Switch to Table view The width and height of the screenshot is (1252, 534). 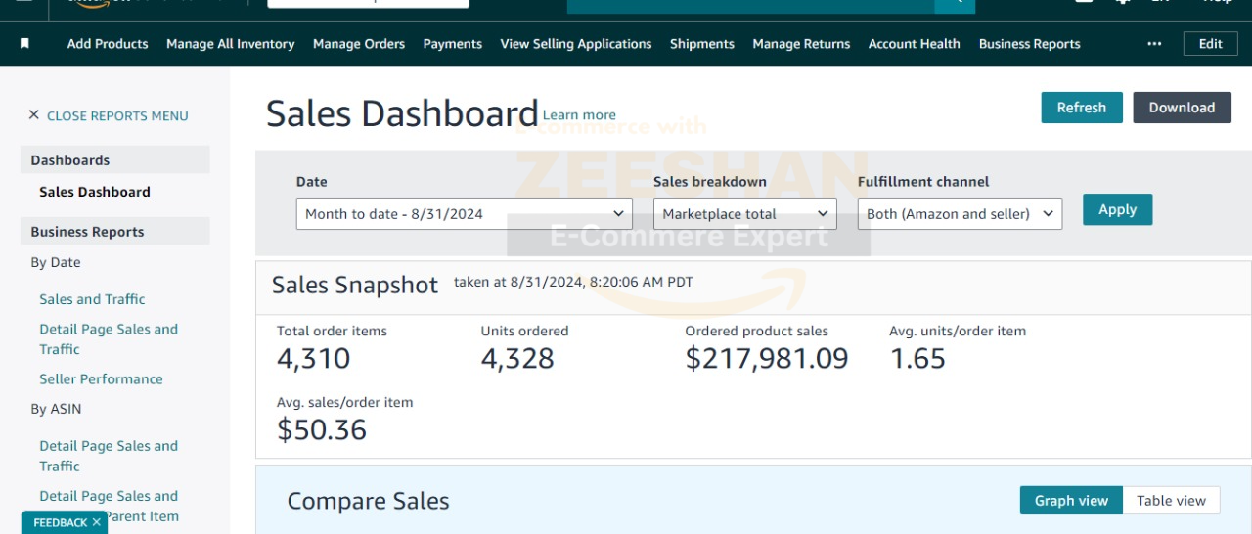point(1171,500)
